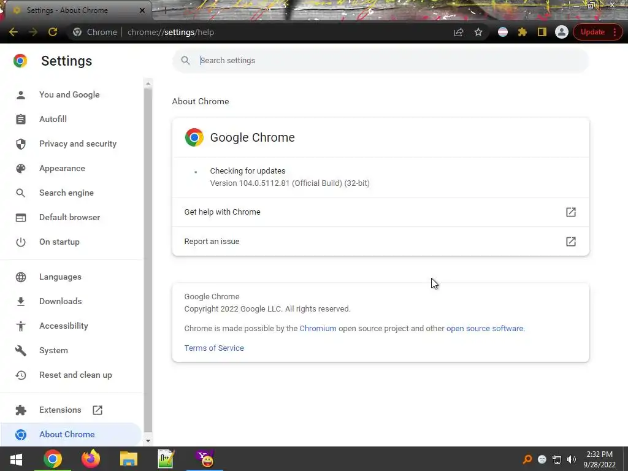Toggle the side panel icon in toolbar
Viewport: 628px width, 471px height.
click(542, 32)
